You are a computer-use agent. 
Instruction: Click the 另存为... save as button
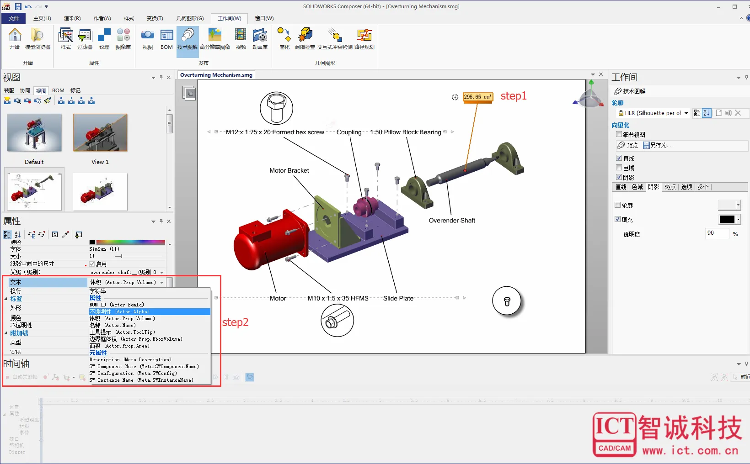coord(658,145)
